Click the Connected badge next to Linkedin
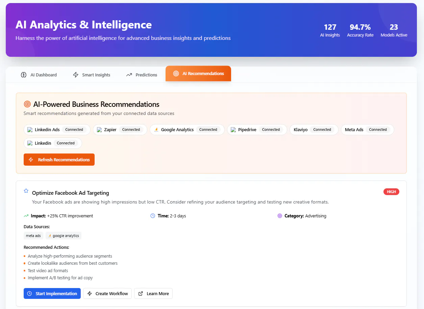424x309 pixels. tap(66, 143)
